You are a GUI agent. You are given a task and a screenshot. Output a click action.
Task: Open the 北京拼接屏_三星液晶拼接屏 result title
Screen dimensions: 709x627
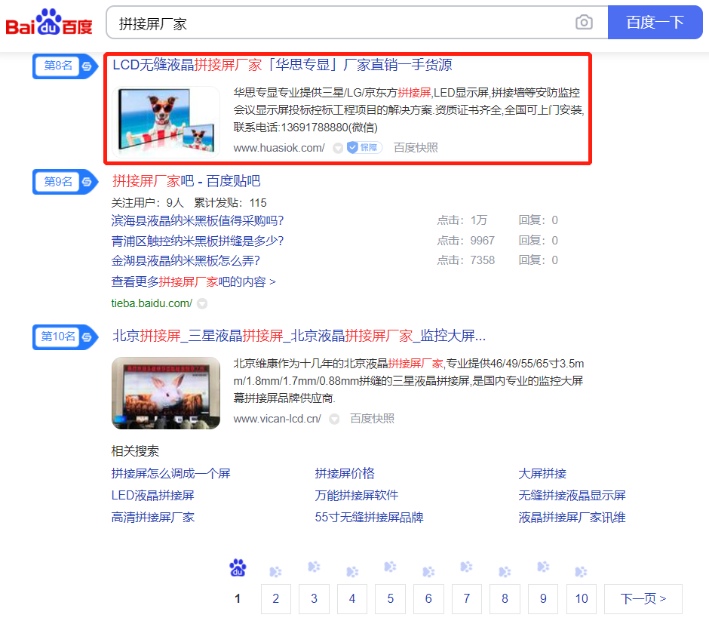[x=299, y=336]
